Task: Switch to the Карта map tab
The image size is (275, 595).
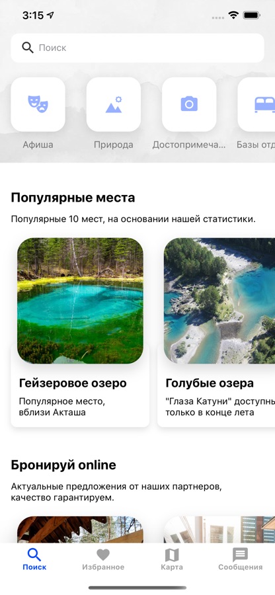Action: coord(172,560)
